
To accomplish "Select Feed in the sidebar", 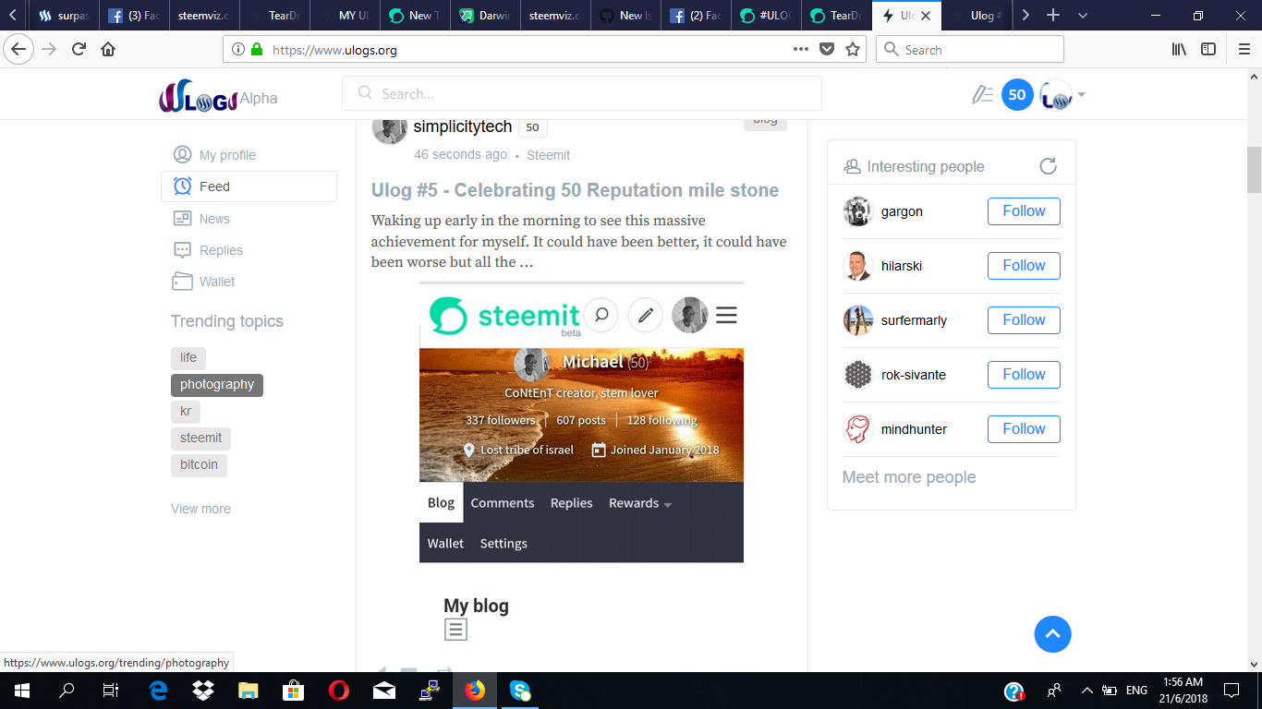I will pyautogui.click(x=249, y=186).
